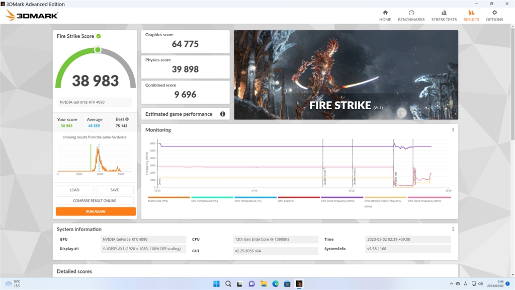Switch to the Benchmarks tab
The image size is (515, 290).
pyautogui.click(x=411, y=16)
